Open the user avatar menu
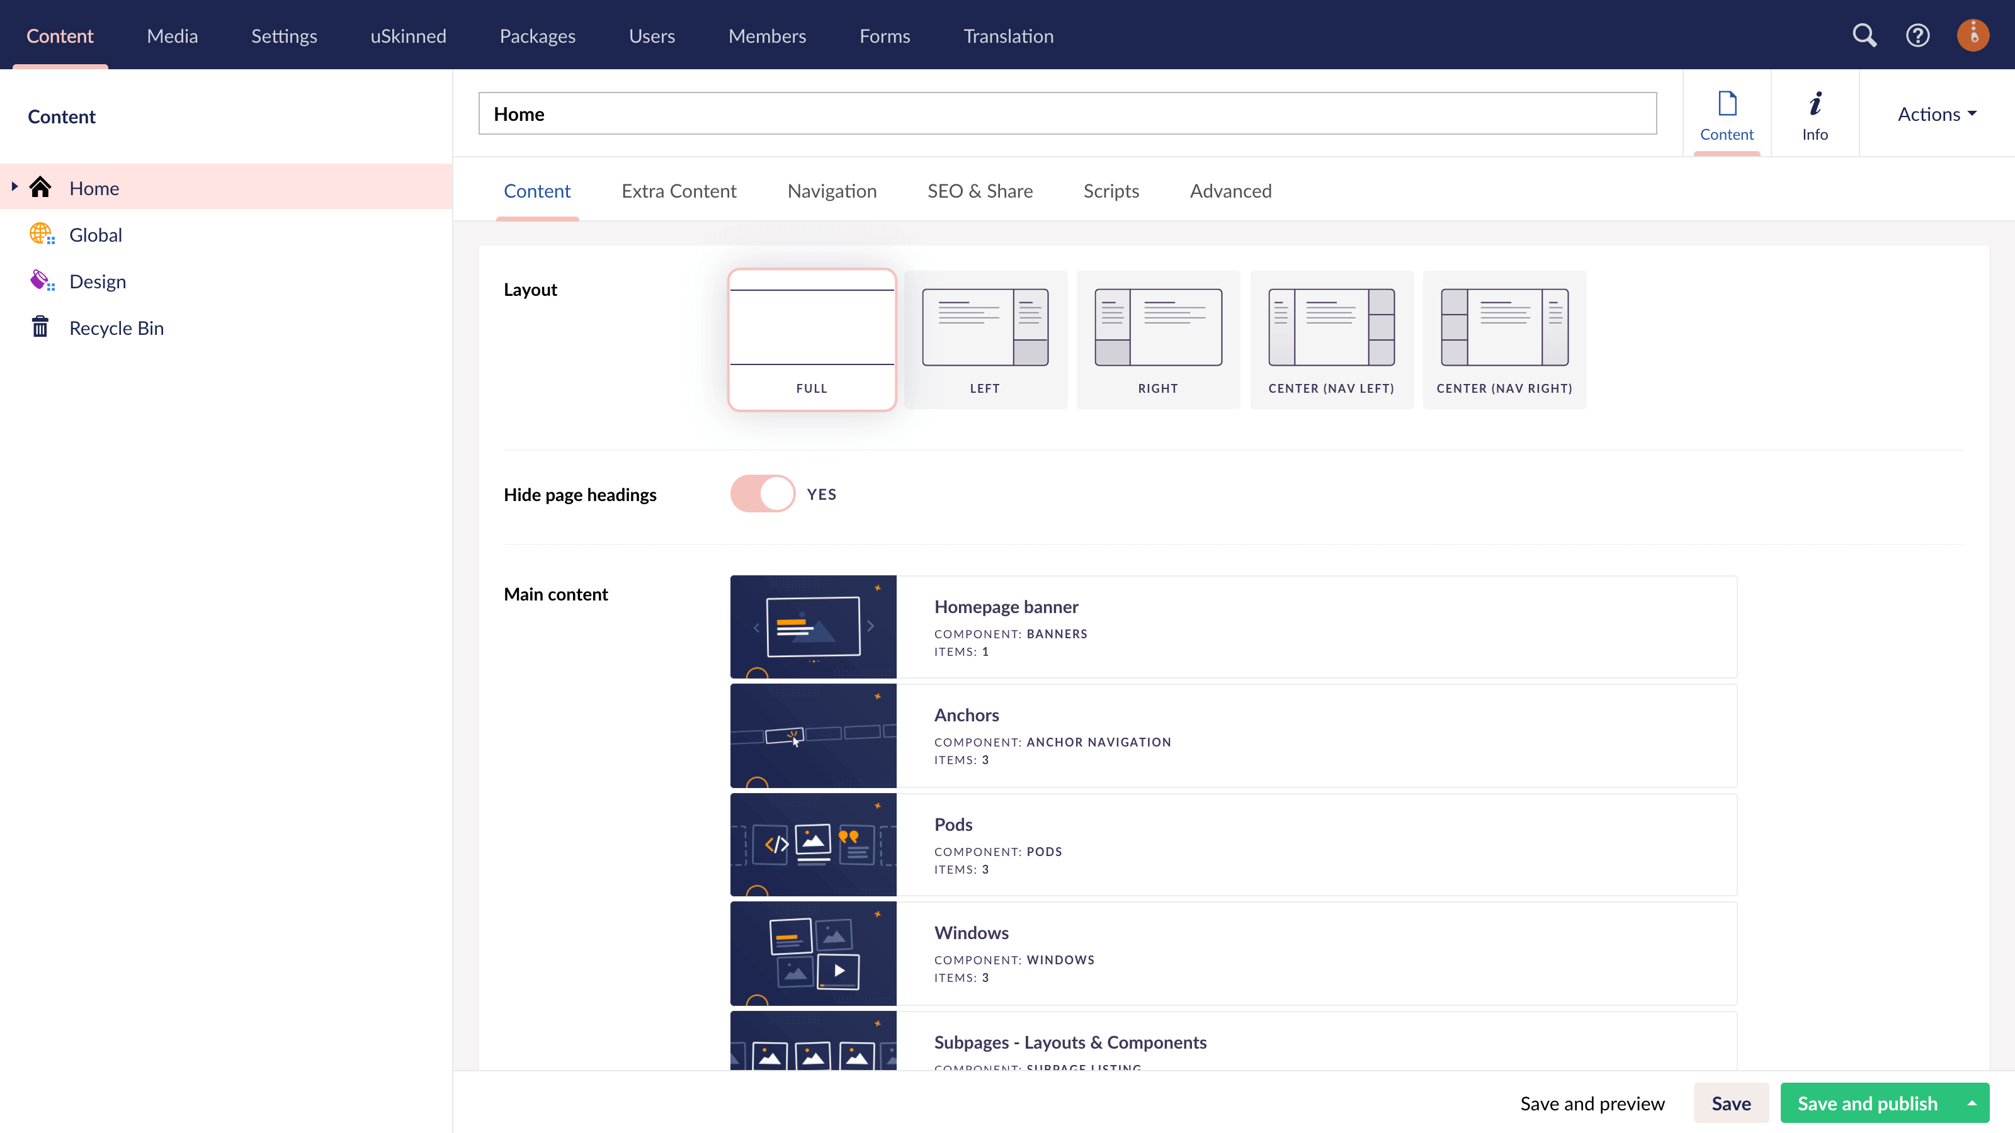 tap(1972, 35)
